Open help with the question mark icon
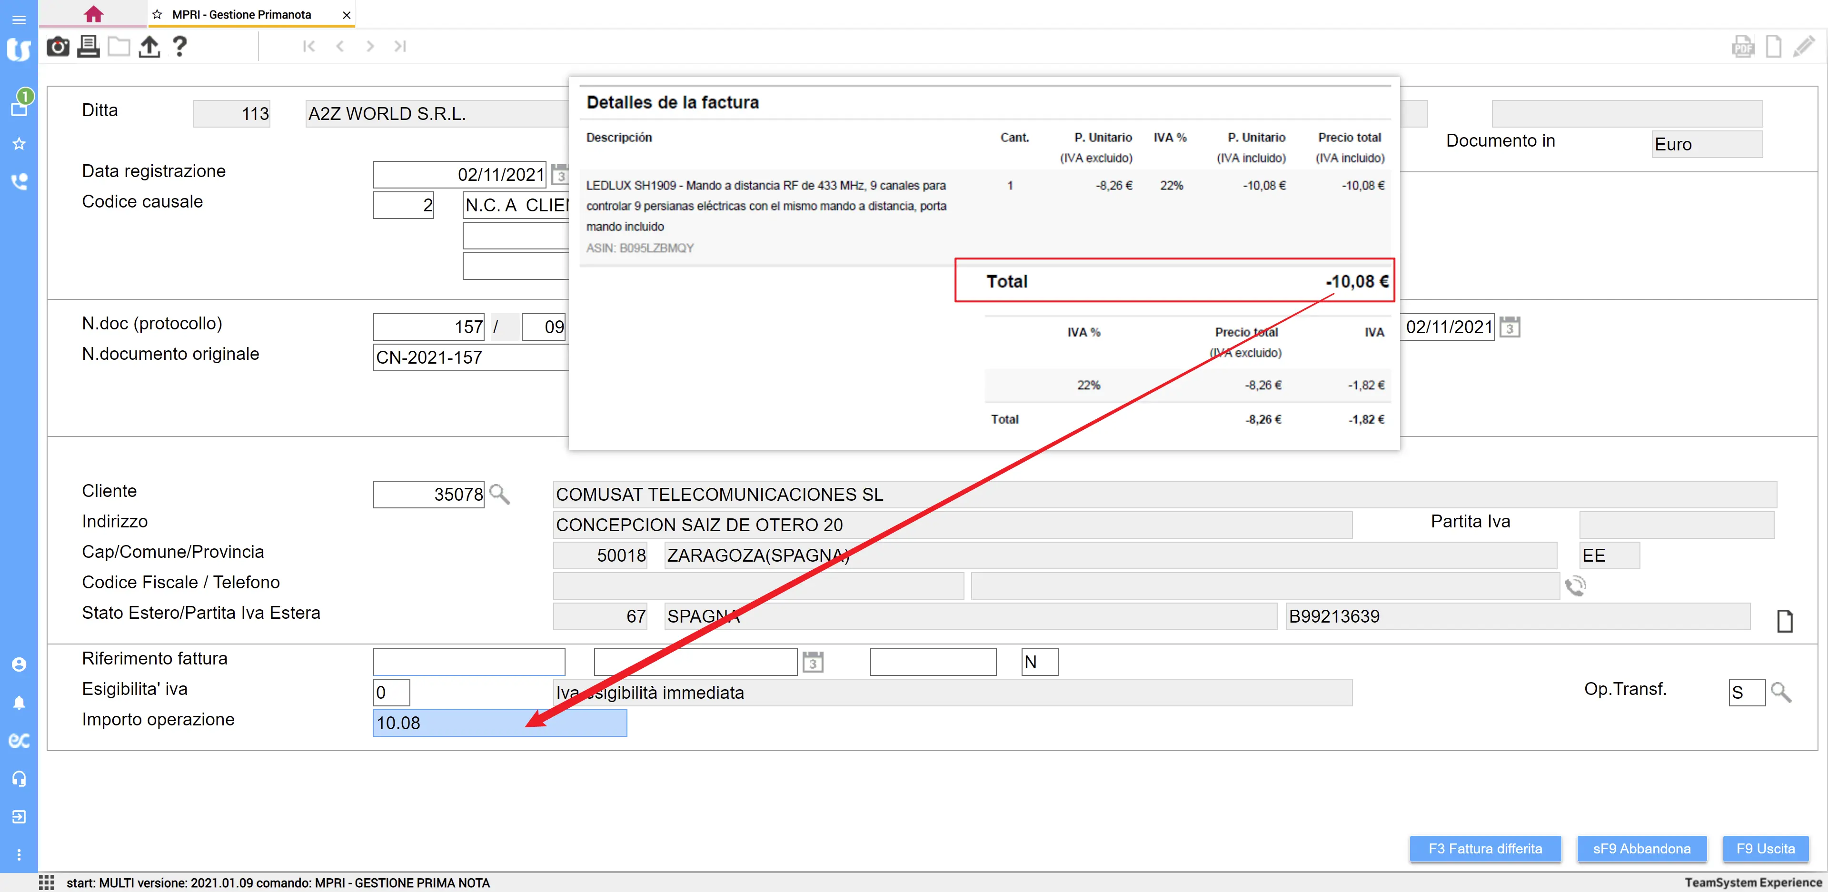This screenshot has height=892, width=1828. [179, 47]
